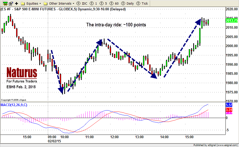Click the intra-day ride annotation text
The image size is (239, 147).
pos(116,25)
